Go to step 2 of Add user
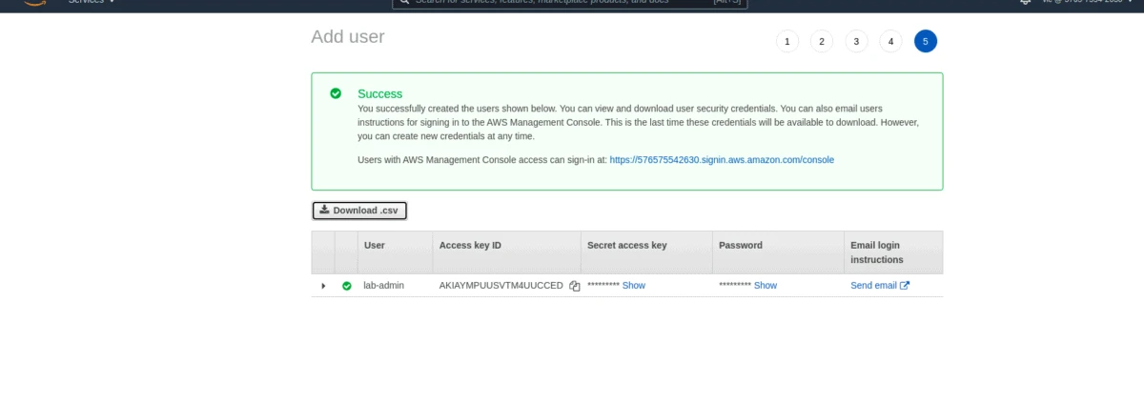Screen dimensions: 1144x403 [821, 41]
